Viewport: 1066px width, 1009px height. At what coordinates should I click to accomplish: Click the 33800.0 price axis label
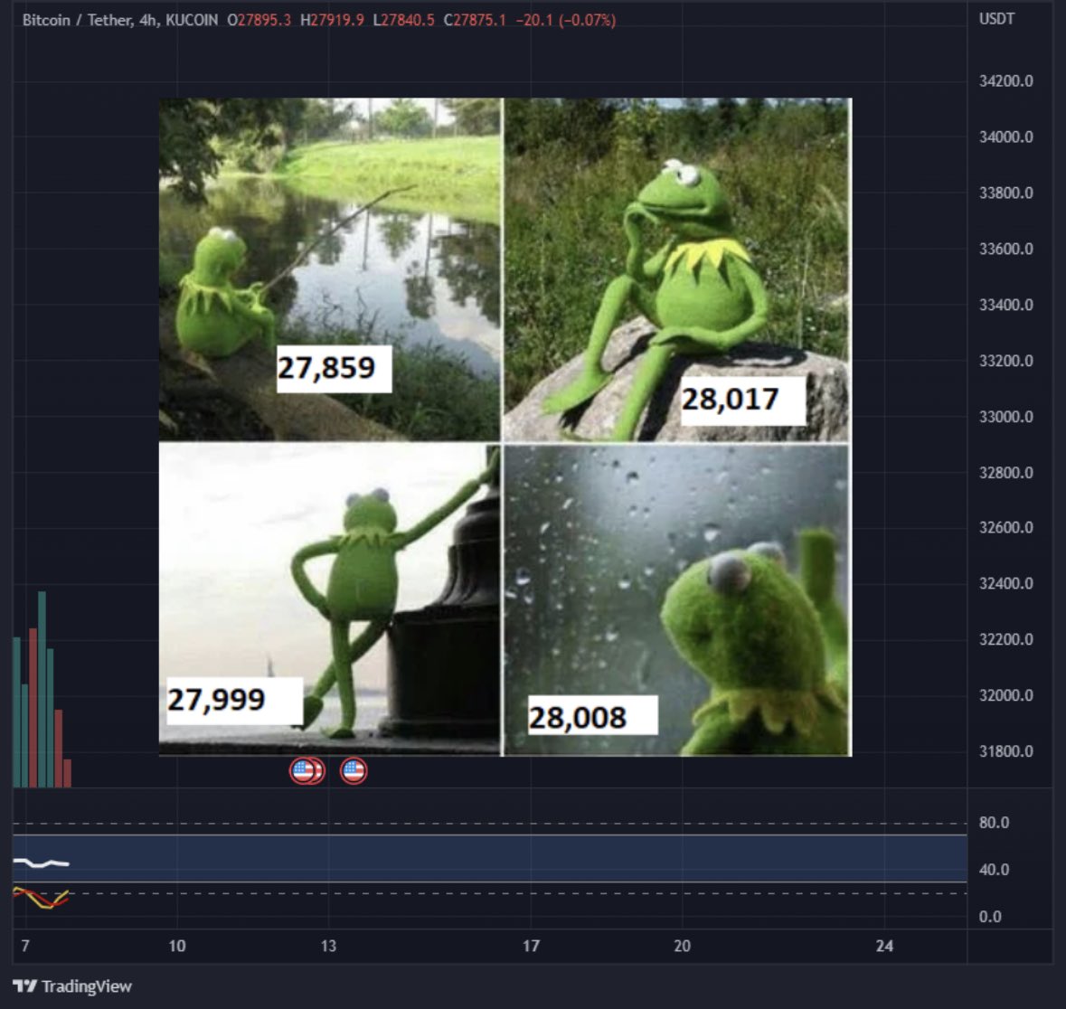1006,193
